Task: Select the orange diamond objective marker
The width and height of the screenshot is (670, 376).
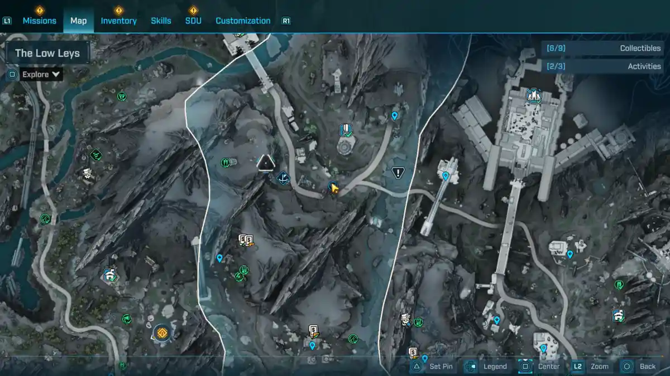Action: tap(162, 333)
